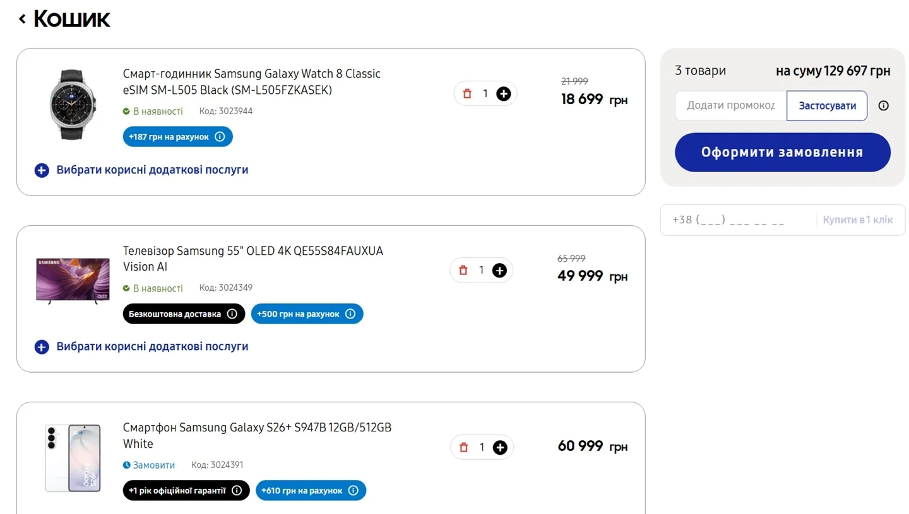Image resolution: width=909 pixels, height=514 pixels.
Task: Add one more Samsung OLED TV
Action: coord(499,271)
